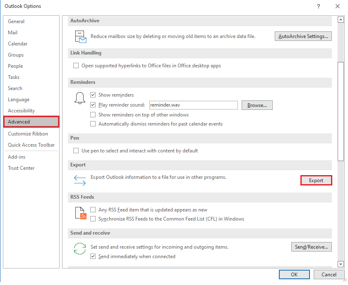
Task: Click the vertical scrollbar thumb
Action: 341,112
